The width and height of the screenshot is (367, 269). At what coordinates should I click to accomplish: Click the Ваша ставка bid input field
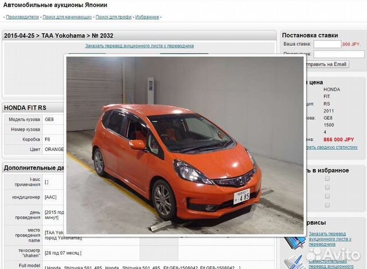click(327, 44)
